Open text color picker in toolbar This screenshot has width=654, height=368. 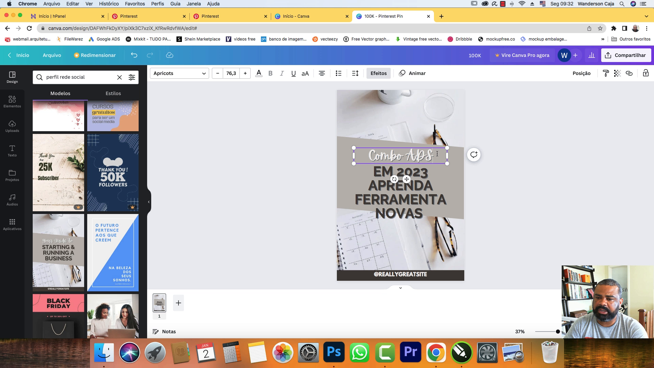coord(259,73)
